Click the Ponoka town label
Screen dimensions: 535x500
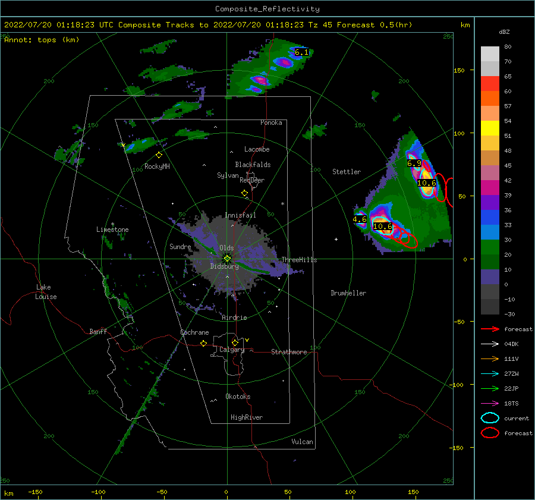click(x=271, y=122)
